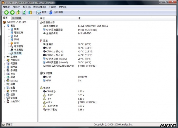Open the 檔案(F) menu

tap(6, 7)
